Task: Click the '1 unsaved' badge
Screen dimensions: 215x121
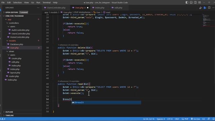Action: 24,12
